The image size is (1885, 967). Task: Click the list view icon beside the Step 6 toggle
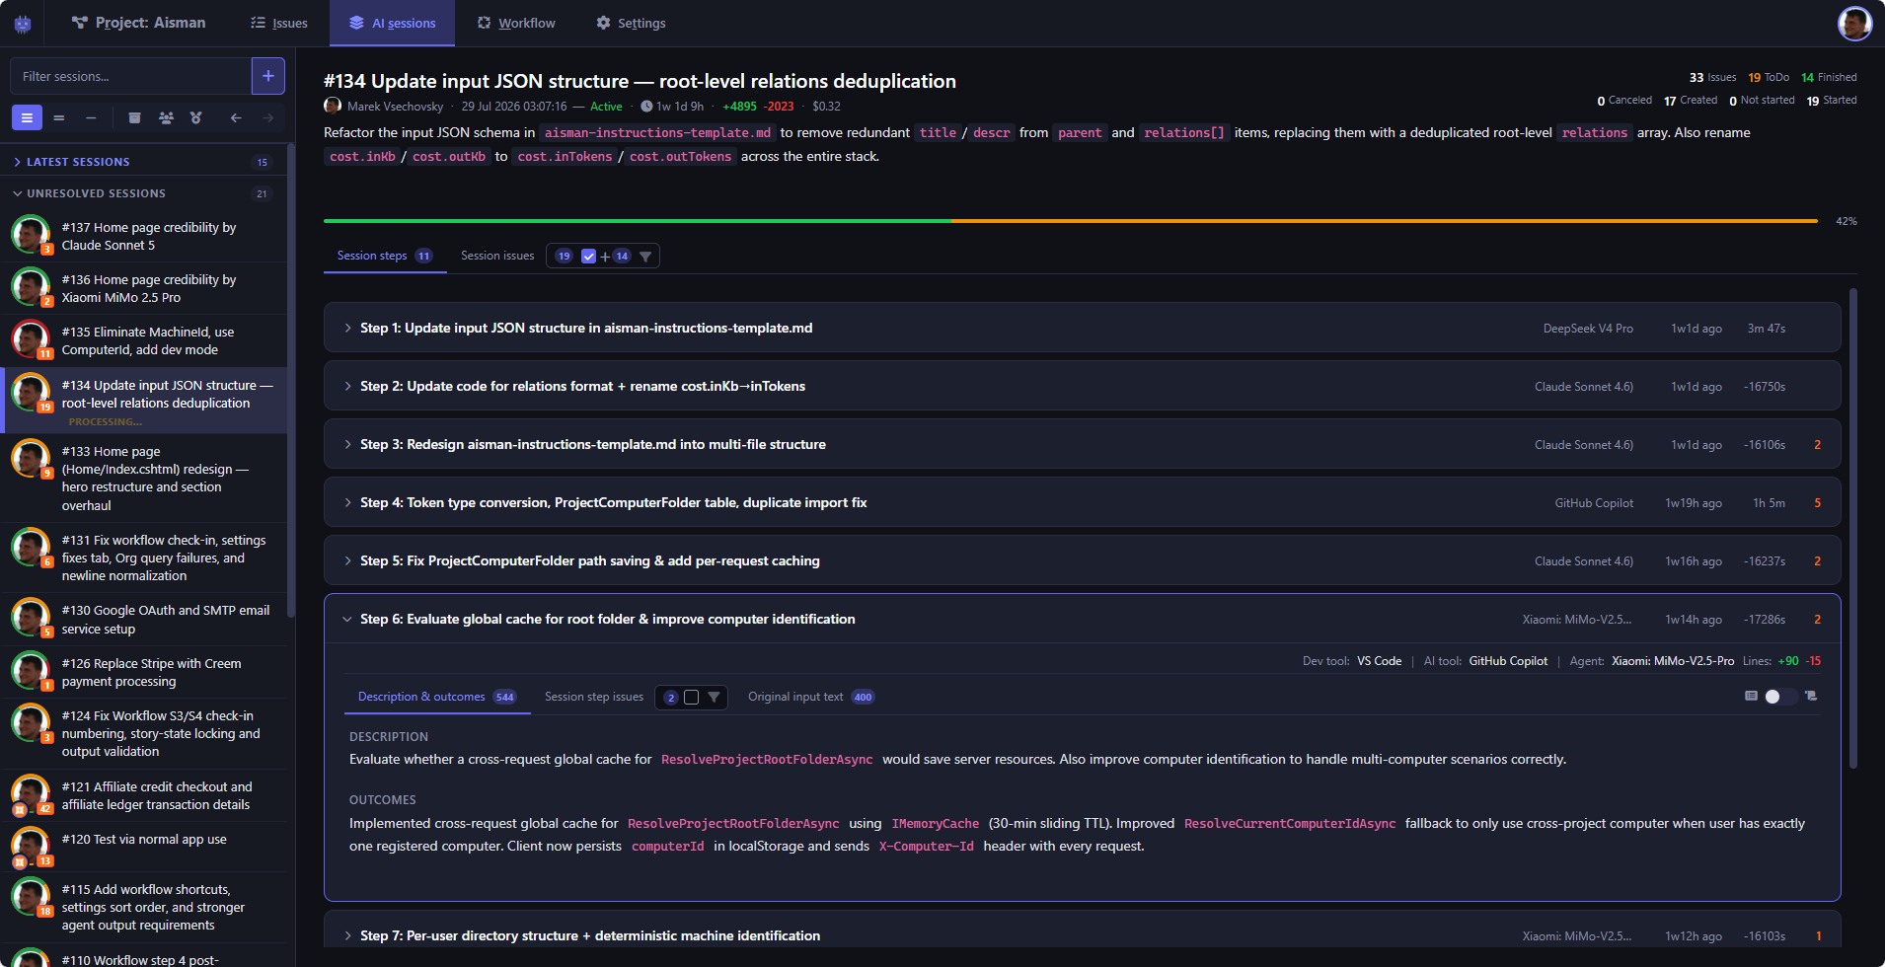(x=1751, y=696)
